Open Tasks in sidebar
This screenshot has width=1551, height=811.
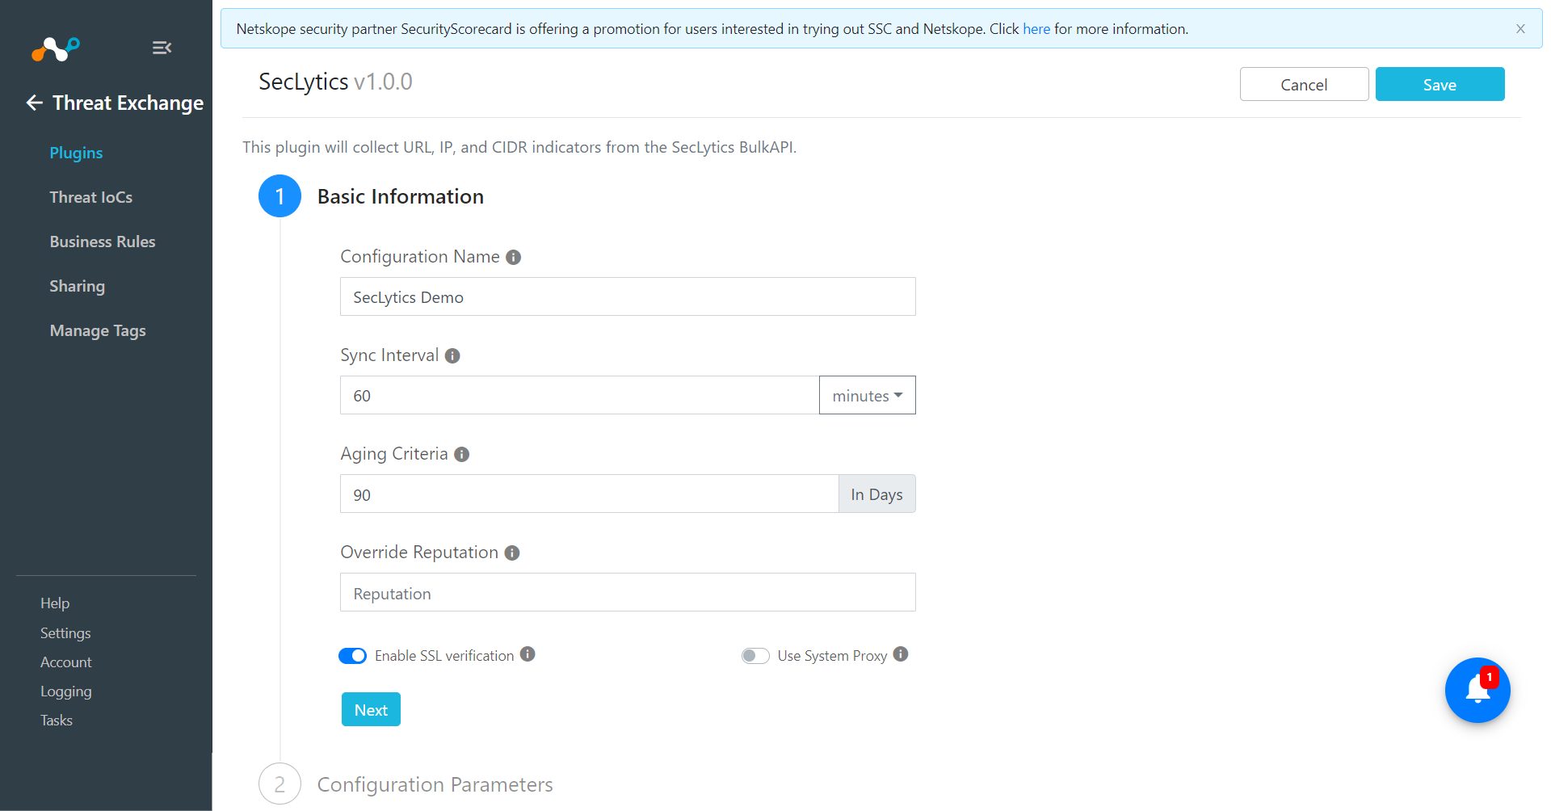(57, 721)
